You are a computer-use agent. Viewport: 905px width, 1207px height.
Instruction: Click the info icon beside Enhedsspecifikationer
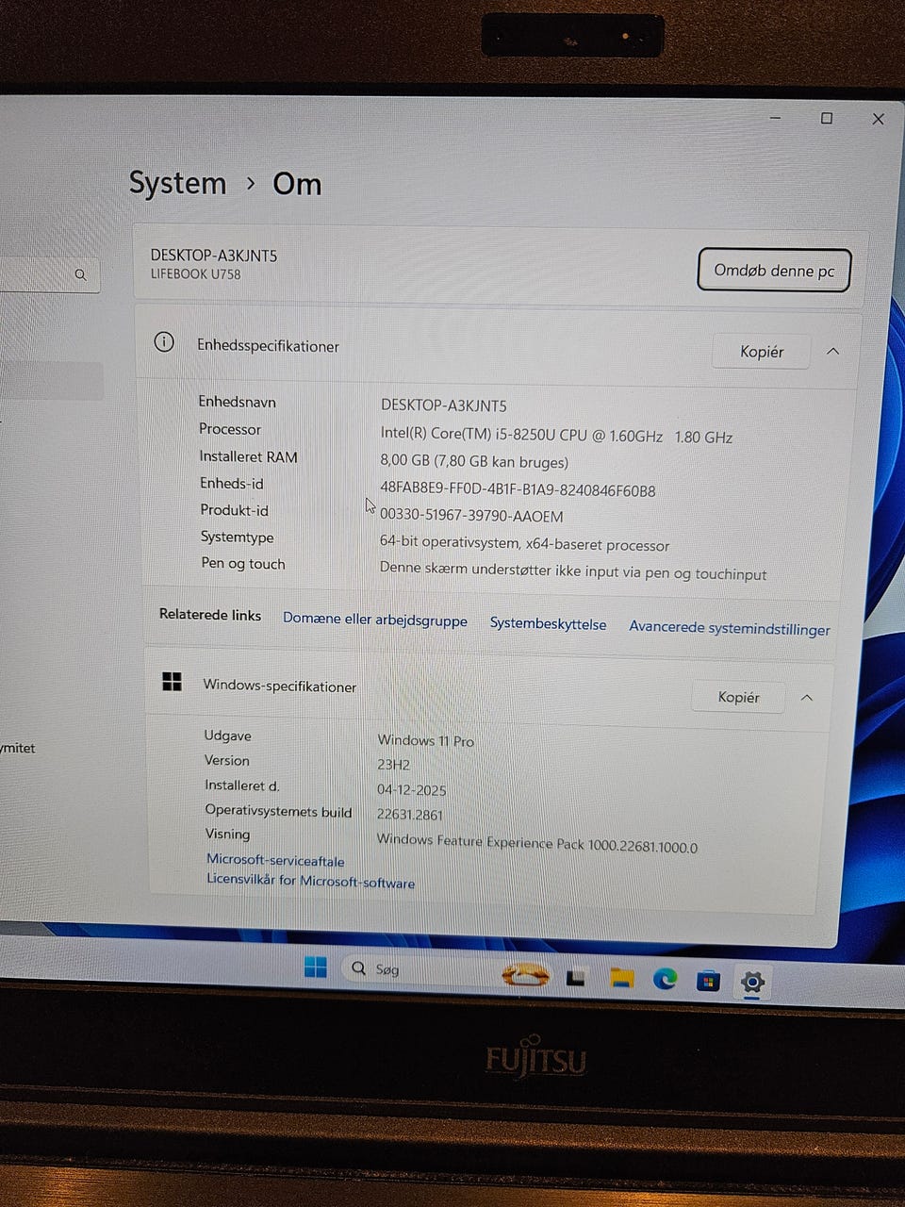164,341
